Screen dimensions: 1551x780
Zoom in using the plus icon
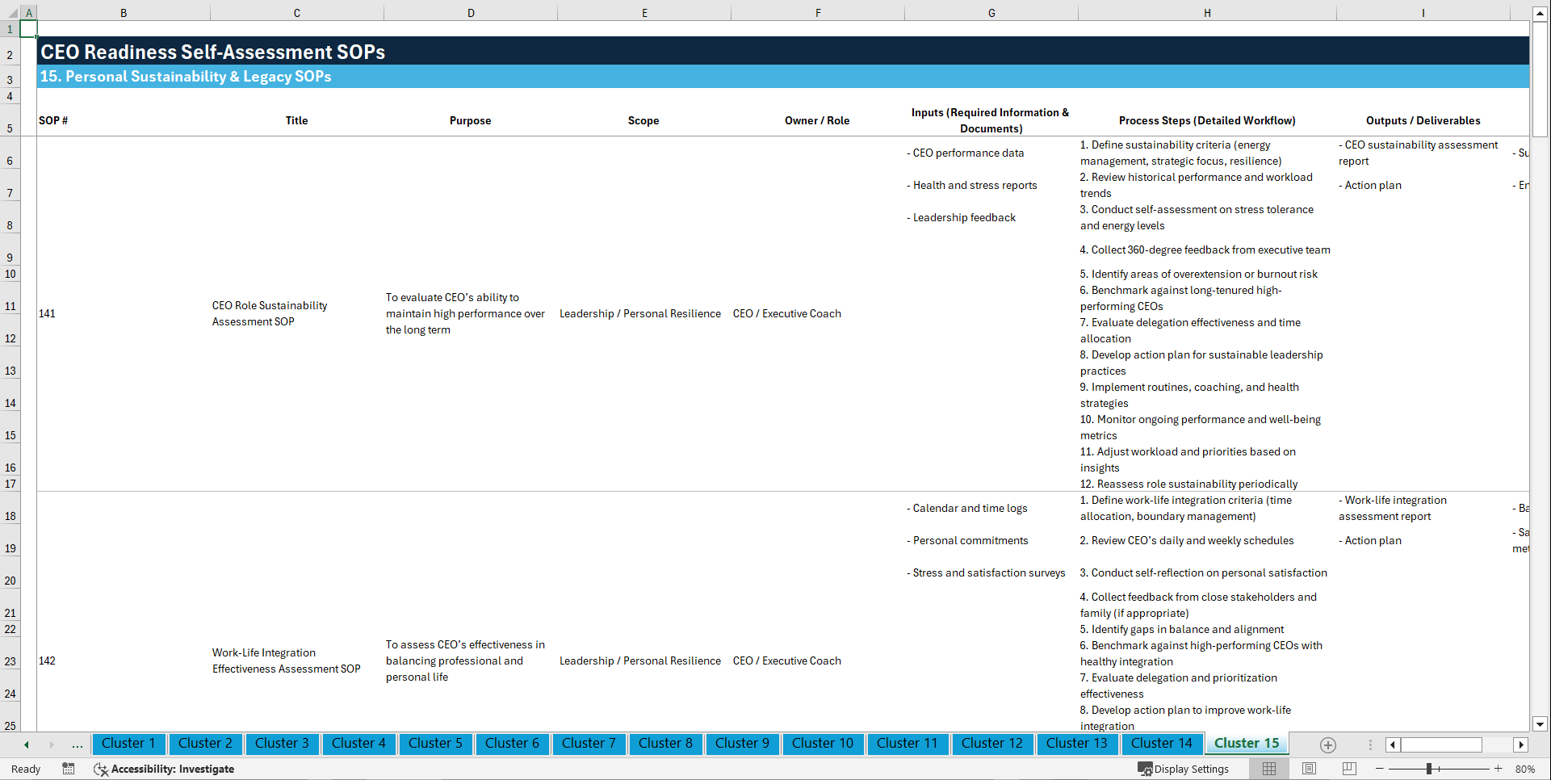1499,769
